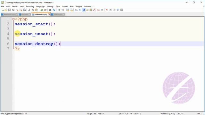Toggle the highlighted Indent Guide icon
This screenshot has width=205, height=115.
point(84,10)
